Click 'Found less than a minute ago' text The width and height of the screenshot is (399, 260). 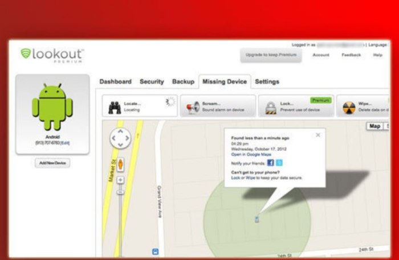coord(260,138)
